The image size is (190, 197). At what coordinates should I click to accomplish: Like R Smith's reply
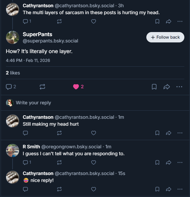click(x=93, y=162)
